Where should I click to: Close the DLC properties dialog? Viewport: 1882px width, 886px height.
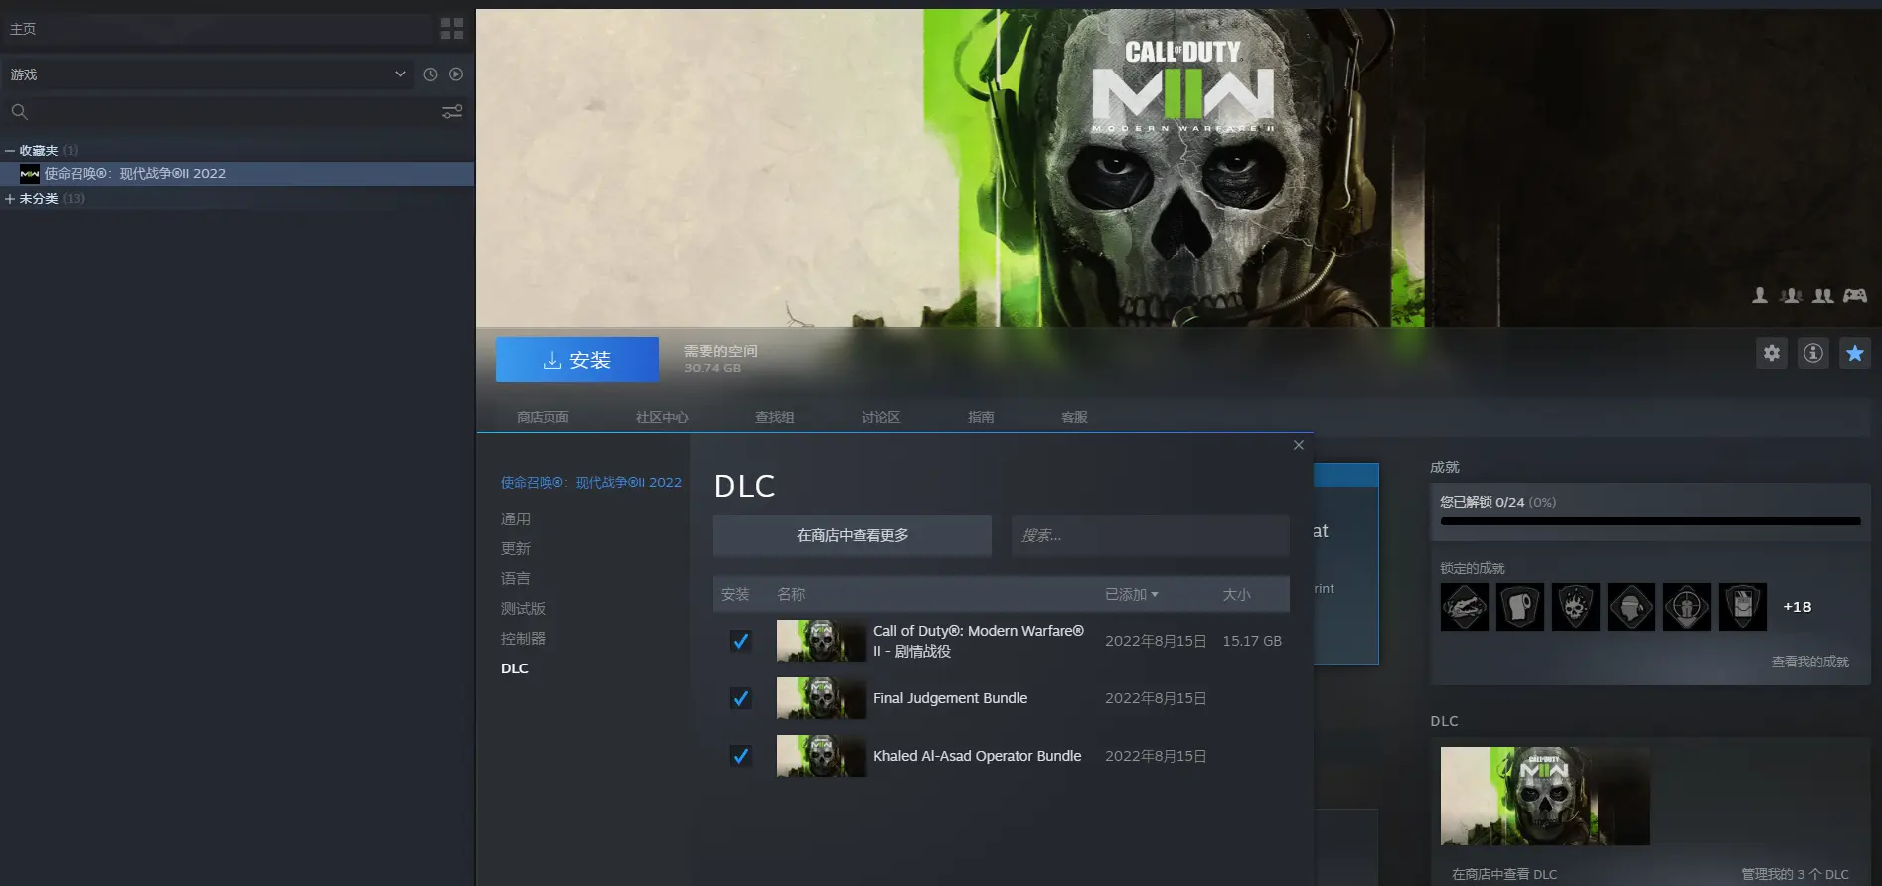tap(1299, 445)
